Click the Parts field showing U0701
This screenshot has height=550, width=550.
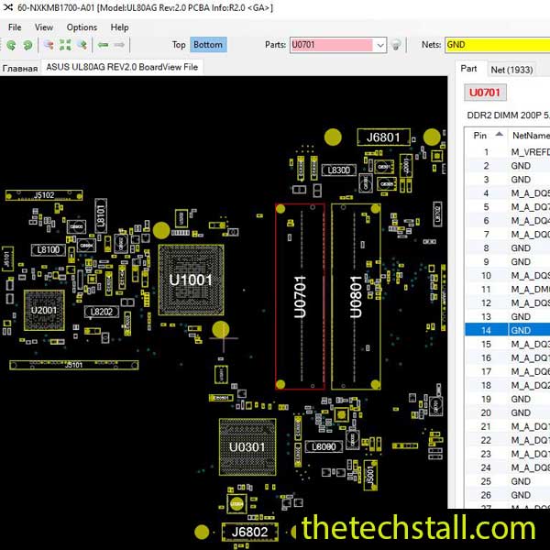pyautogui.click(x=332, y=45)
